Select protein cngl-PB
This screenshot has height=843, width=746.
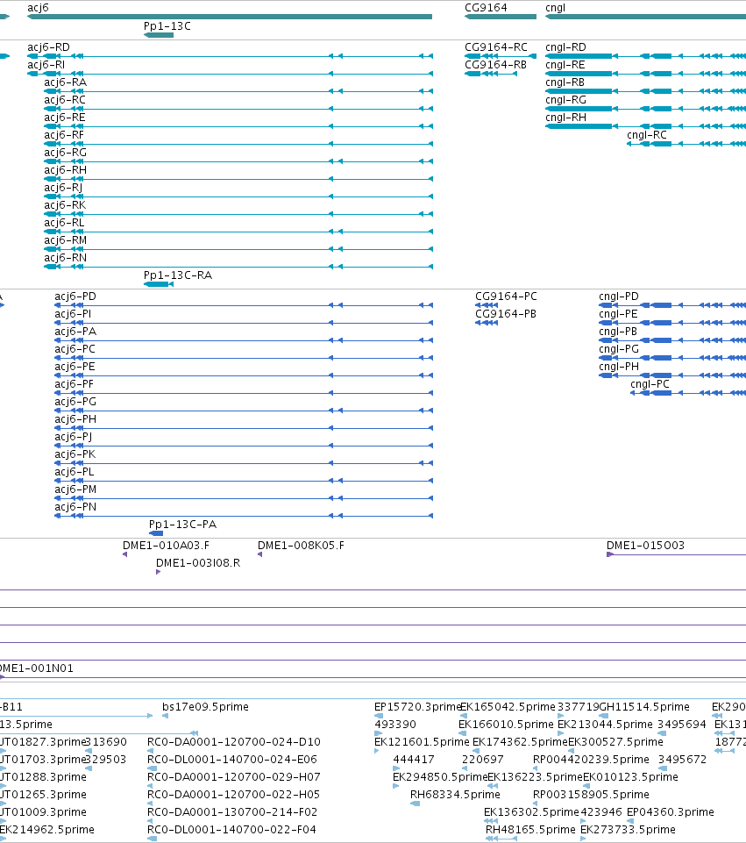tap(618, 332)
